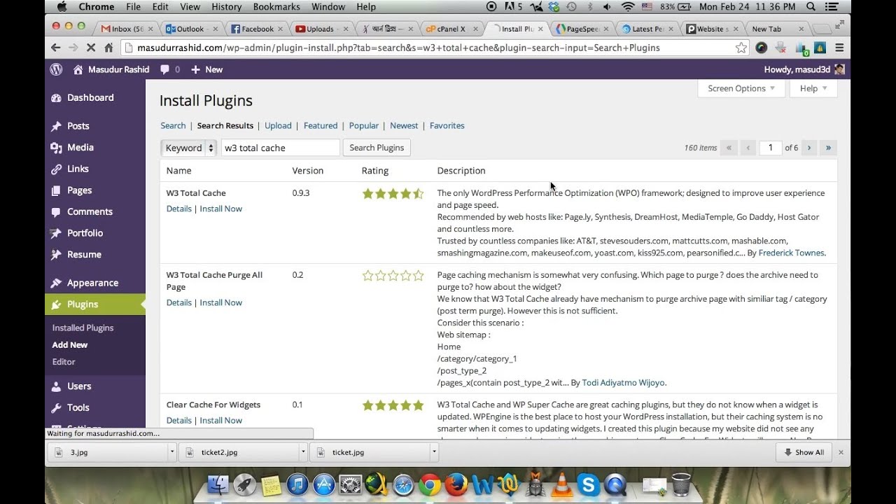Screen dimensions: 896x504
Task: Open the Chrome hamburger menu
Action: (839, 48)
